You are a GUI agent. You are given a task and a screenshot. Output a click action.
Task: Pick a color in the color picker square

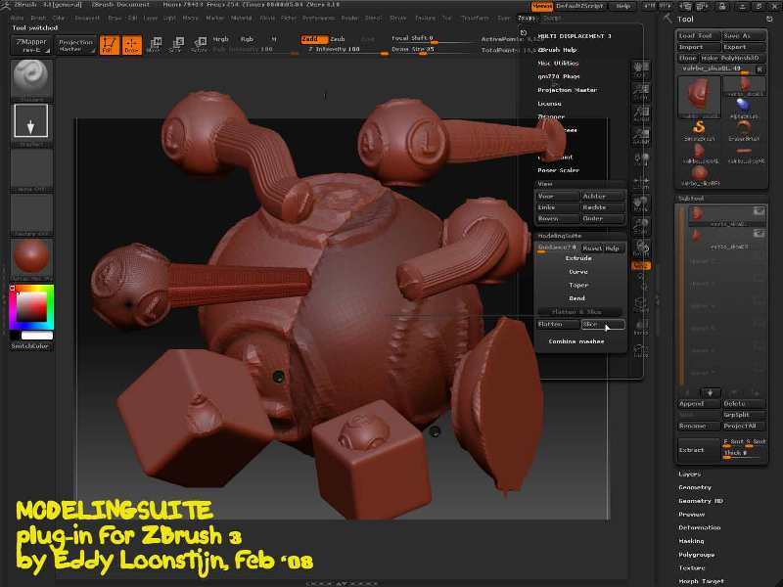coord(32,306)
